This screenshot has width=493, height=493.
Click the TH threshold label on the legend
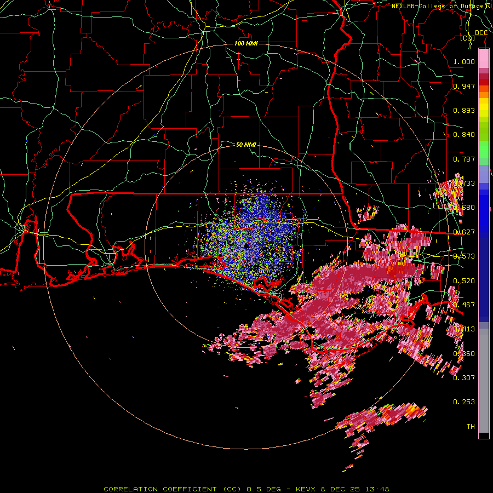(471, 426)
